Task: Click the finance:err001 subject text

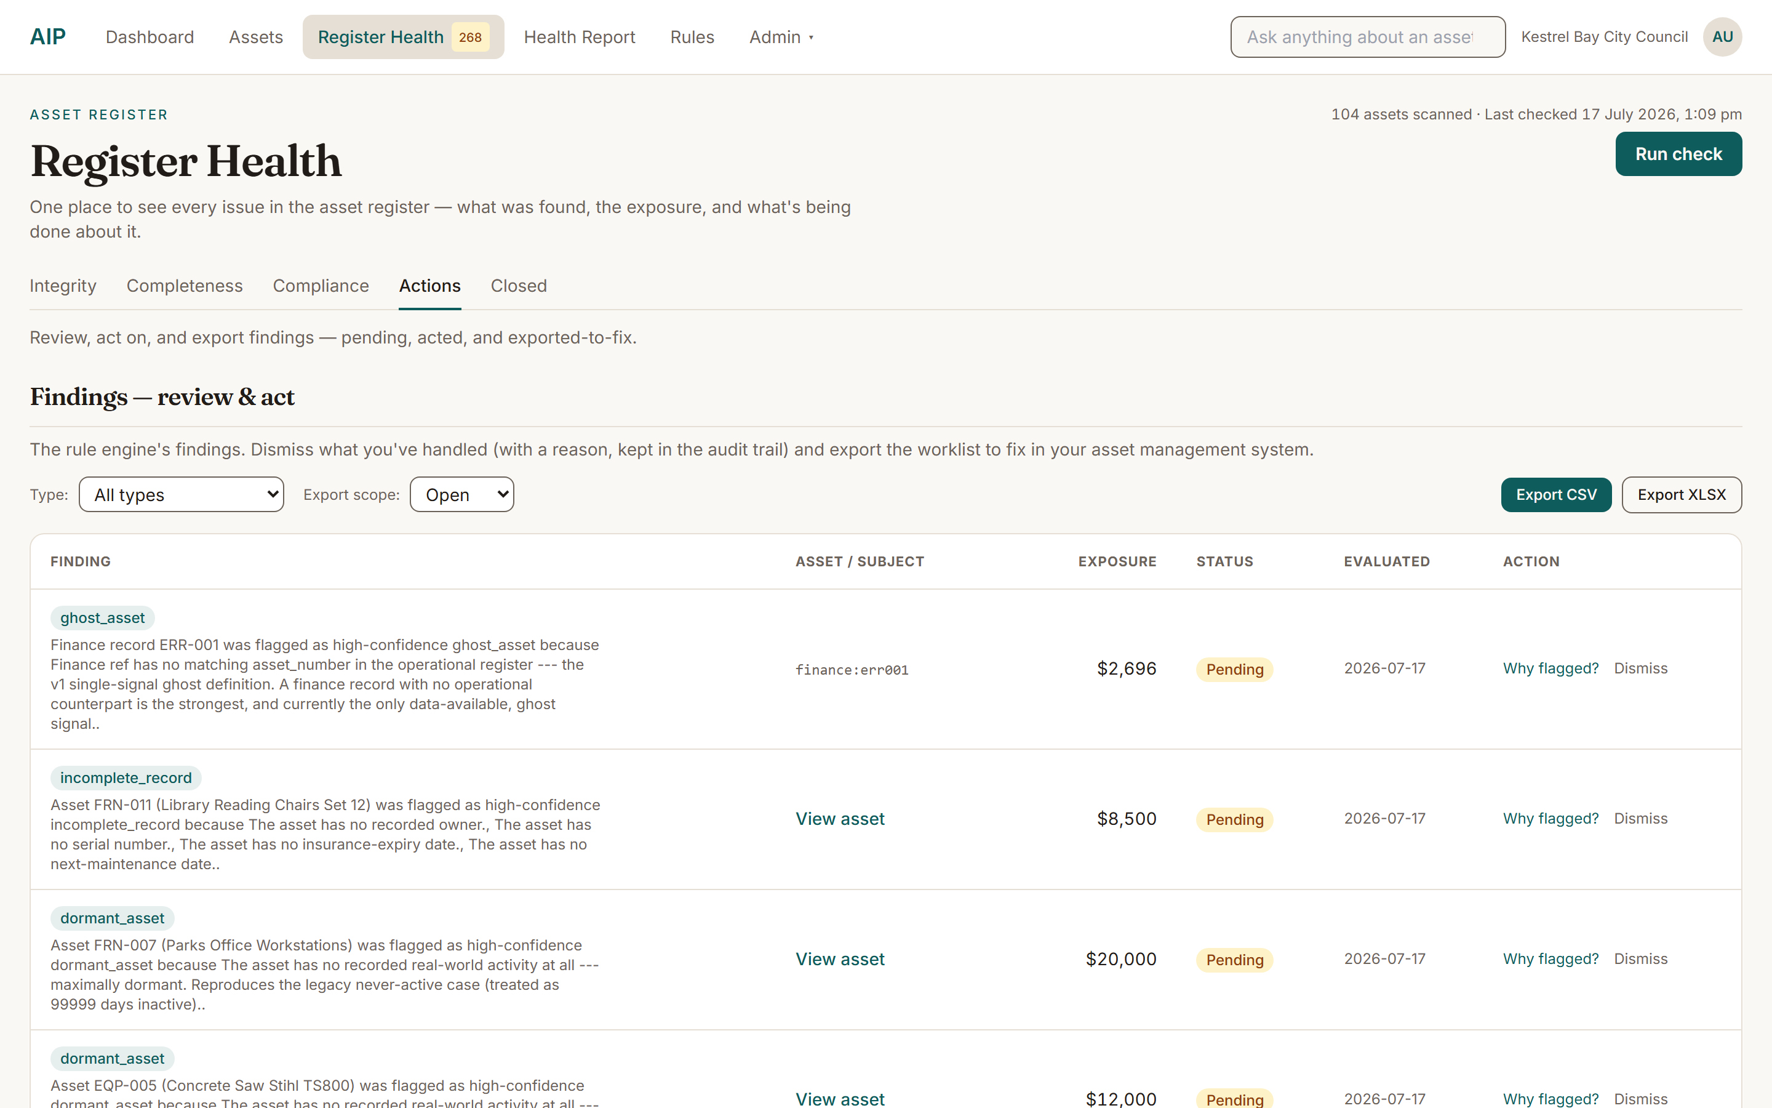Action: coord(852,670)
